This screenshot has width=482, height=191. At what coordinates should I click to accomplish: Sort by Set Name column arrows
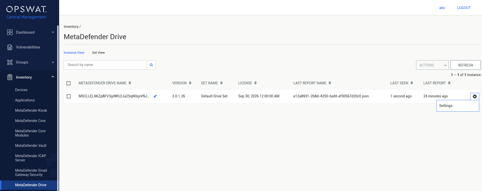tap(221, 83)
